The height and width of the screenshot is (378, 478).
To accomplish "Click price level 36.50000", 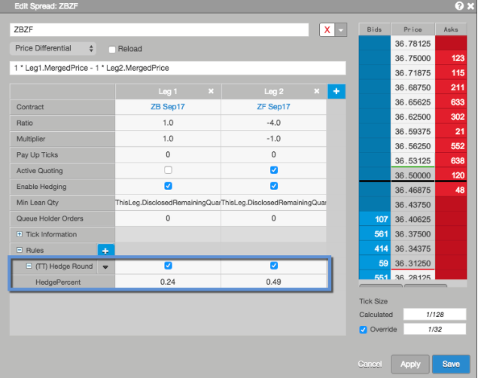I will pyautogui.click(x=413, y=175).
